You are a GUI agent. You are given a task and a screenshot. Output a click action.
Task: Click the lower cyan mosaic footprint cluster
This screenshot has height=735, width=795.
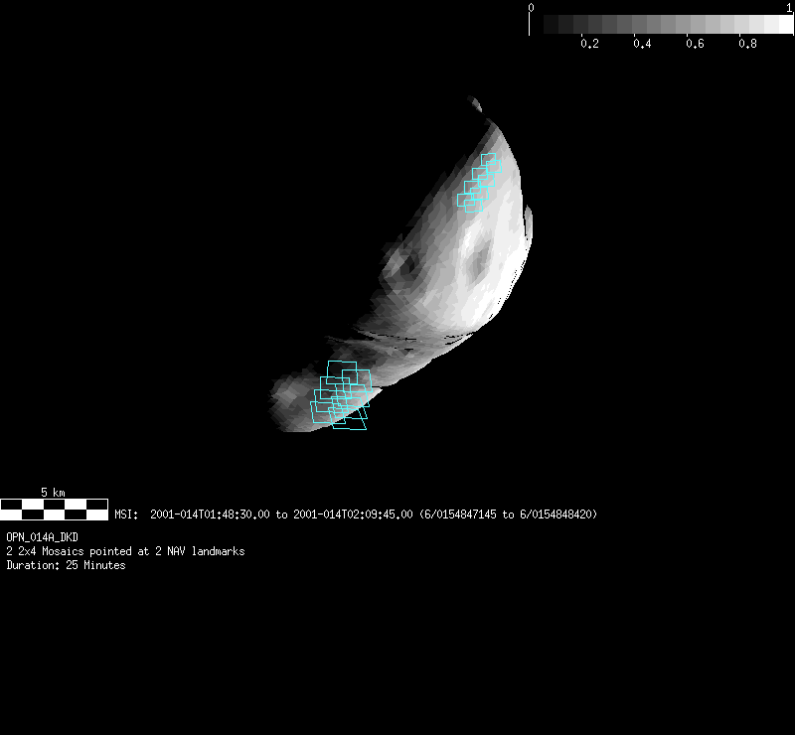click(341, 395)
